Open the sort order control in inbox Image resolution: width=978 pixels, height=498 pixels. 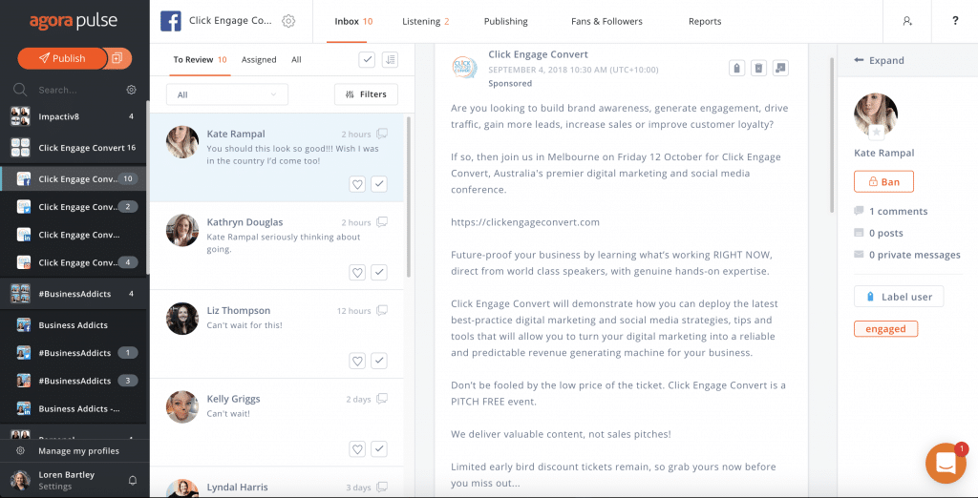(x=390, y=59)
